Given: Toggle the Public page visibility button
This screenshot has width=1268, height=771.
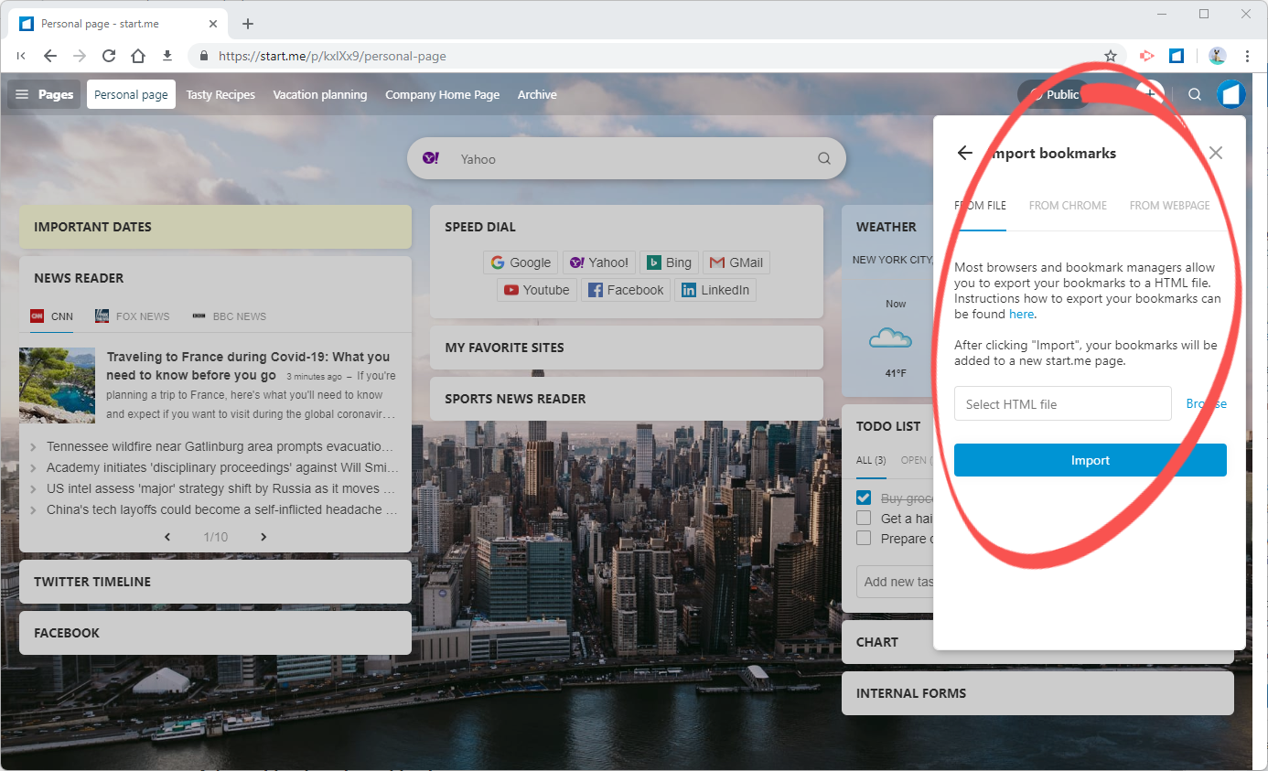Looking at the screenshot, I should (x=1054, y=94).
